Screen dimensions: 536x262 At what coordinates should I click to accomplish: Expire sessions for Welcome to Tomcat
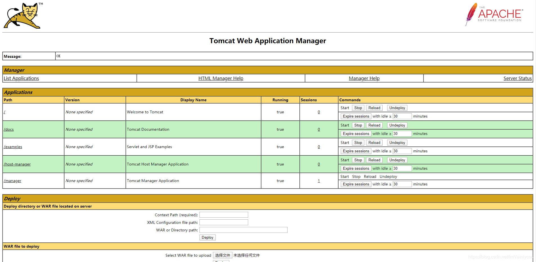coord(356,116)
